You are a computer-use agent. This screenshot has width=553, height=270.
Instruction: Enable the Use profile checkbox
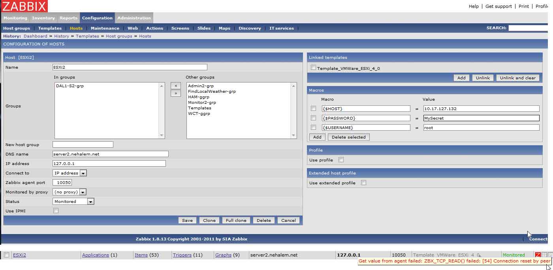[341, 160]
